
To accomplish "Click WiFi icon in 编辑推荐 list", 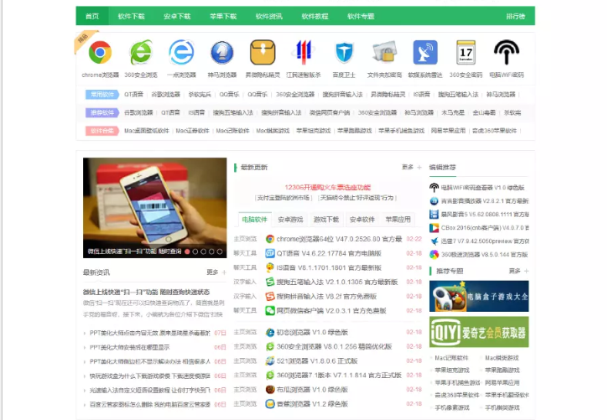I will [x=434, y=188].
